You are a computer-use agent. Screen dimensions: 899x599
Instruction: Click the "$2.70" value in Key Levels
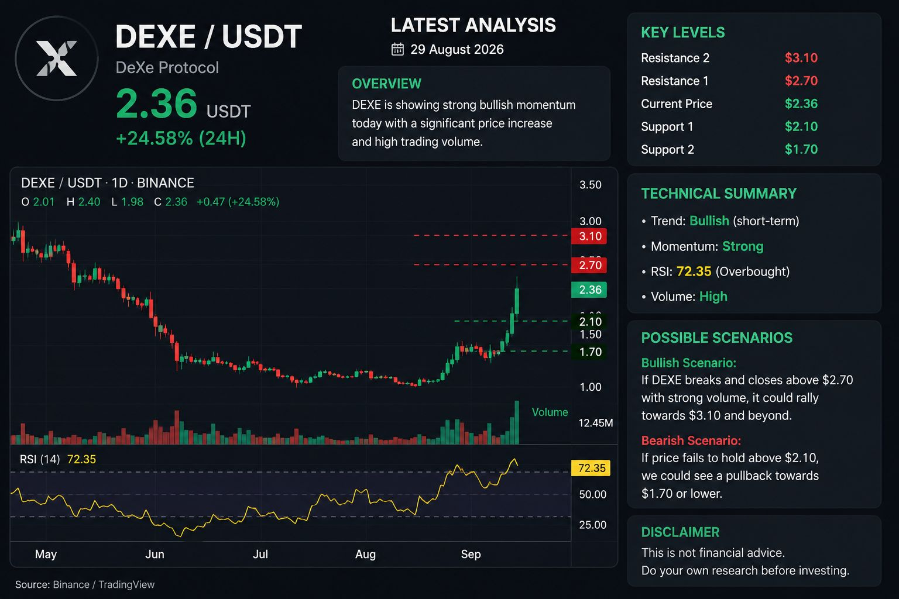pos(801,81)
